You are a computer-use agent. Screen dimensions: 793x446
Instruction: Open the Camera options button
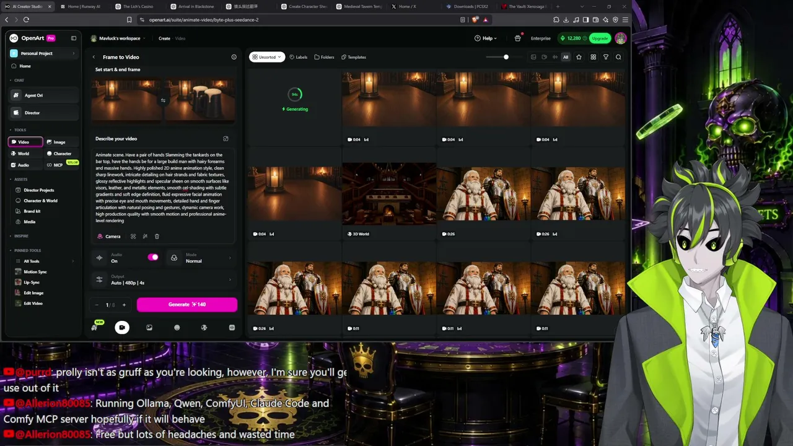point(109,236)
